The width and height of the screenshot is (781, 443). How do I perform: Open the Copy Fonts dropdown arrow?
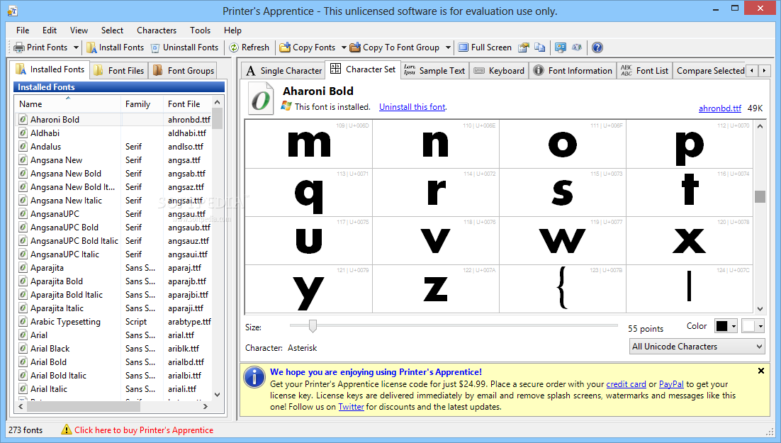pos(344,47)
